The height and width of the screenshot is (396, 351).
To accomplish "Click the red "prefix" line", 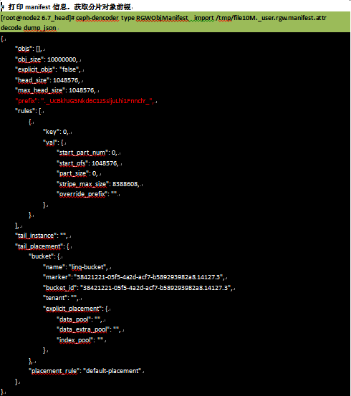I will click(x=85, y=101).
